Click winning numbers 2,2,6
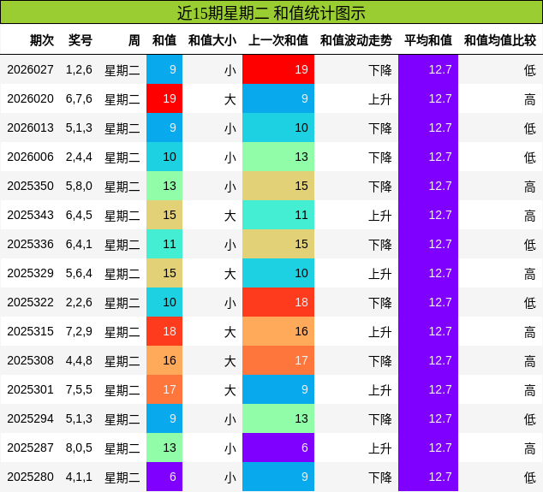This screenshot has width=543, height=492. (79, 302)
